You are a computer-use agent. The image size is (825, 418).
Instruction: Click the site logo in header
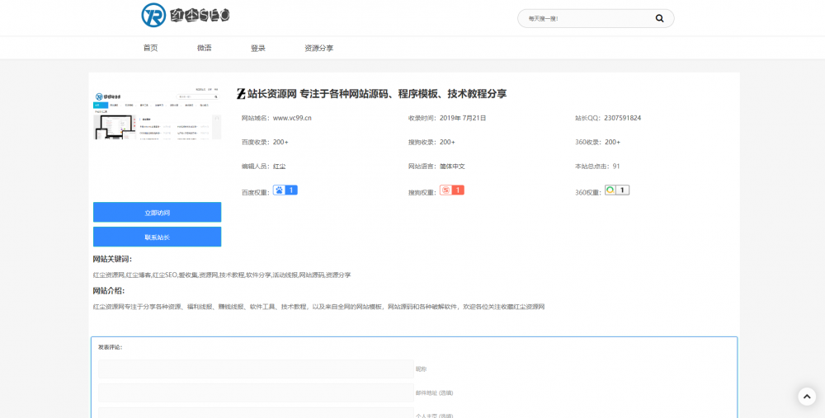186,15
